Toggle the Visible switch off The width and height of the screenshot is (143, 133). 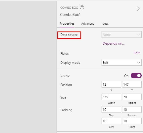(136, 76)
